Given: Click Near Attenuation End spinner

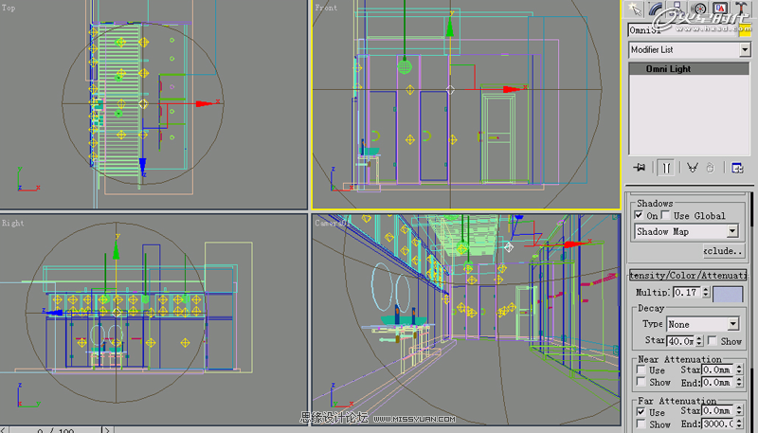Looking at the screenshot, I should (x=739, y=382).
